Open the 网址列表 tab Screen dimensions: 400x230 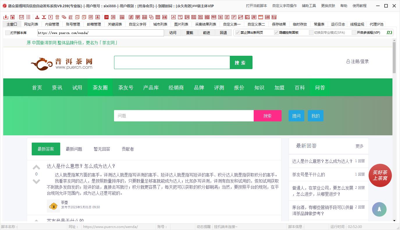(x=31, y=24)
